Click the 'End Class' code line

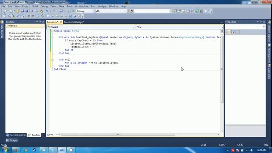tap(60, 69)
